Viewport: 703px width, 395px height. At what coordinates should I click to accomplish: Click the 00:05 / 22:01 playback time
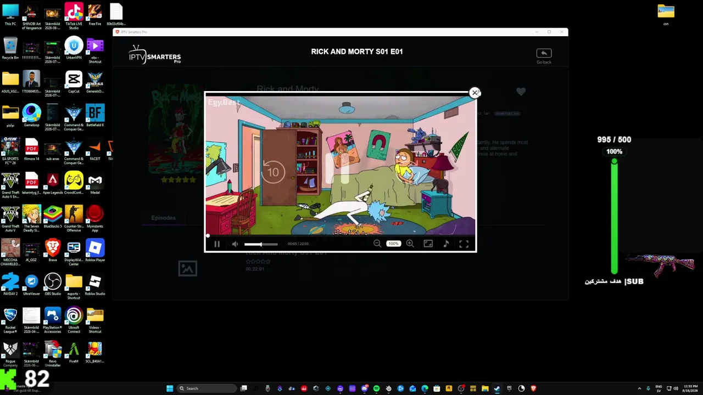click(x=298, y=244)
